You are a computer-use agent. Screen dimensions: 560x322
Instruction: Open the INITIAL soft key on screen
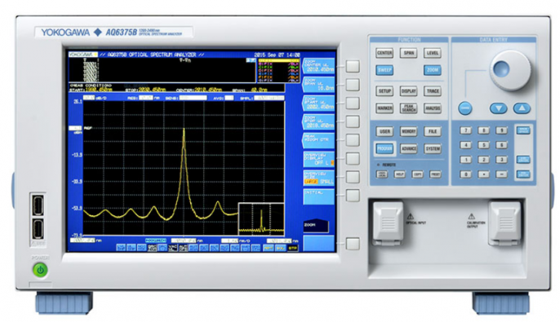pos(318,196)
